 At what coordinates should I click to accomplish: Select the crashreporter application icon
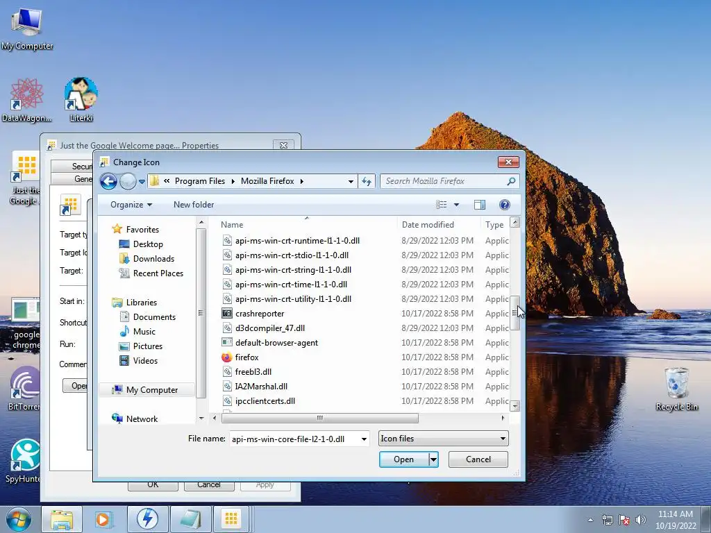tap(227, 314)
